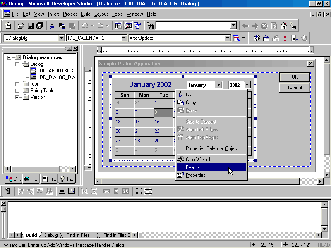The width and height of the screenshot is (331, 248).
Task: Click the Search binoculars icon at toolbar end
Action: [x=293, y=26]
